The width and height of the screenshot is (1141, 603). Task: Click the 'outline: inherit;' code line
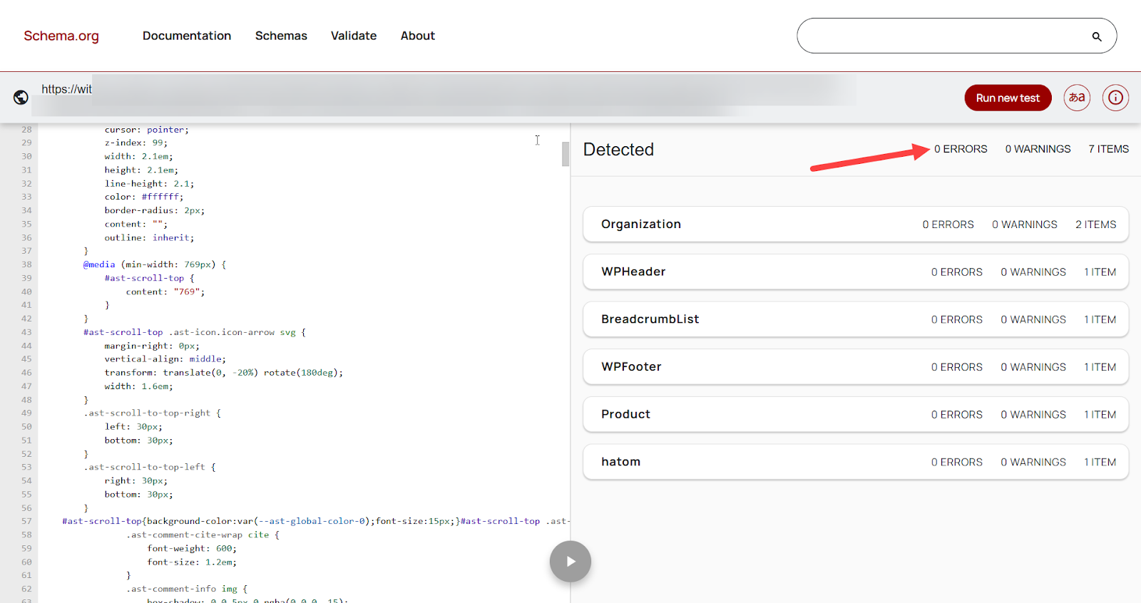(149, 238)
